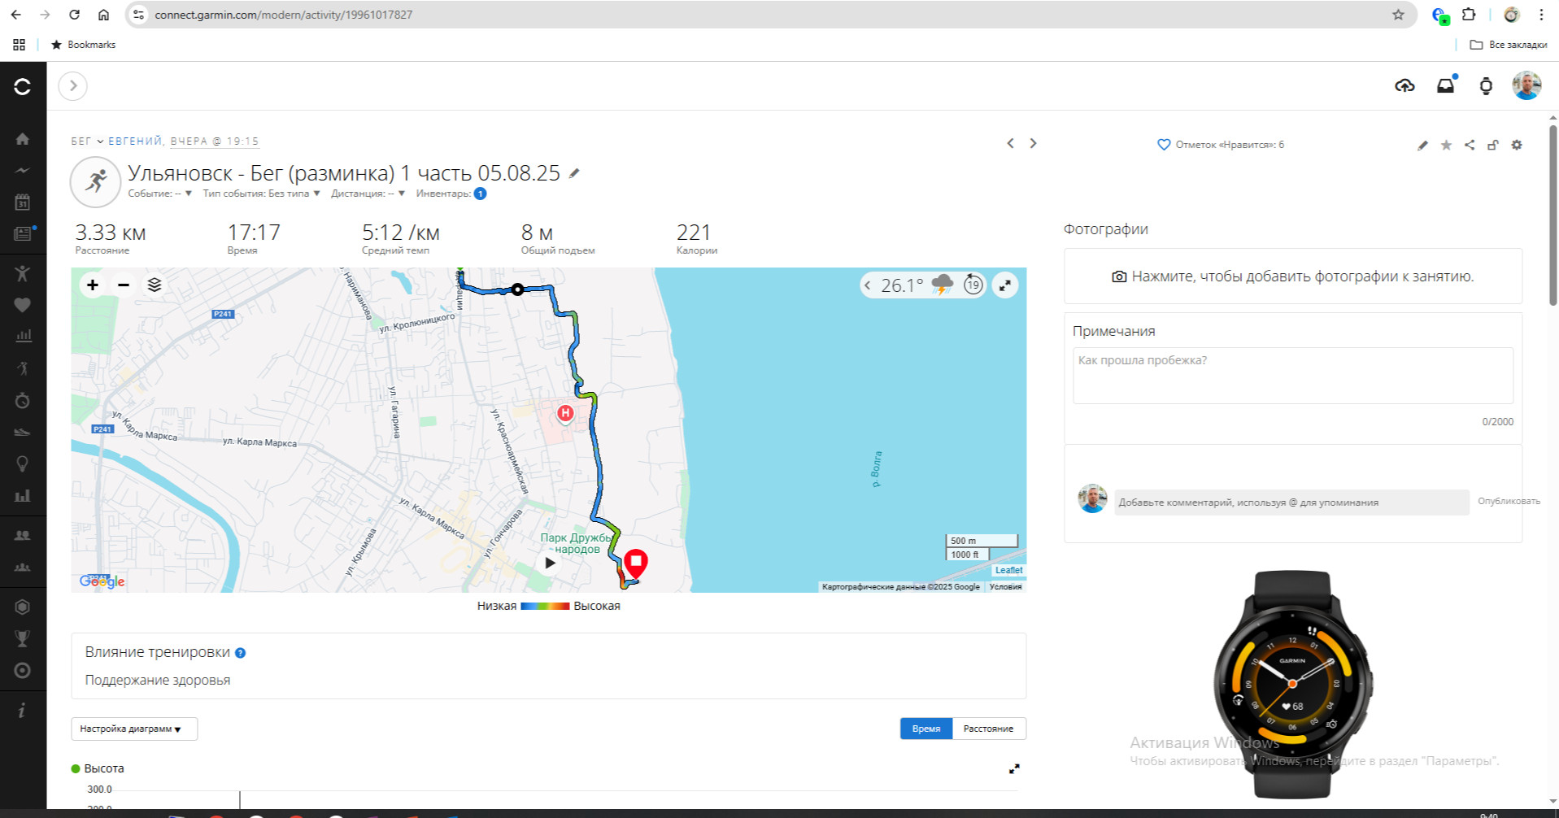This screenshot has height=818, width=1559.
Task: Expand the map to fullscreen
Action: [x=1005, y=285]
